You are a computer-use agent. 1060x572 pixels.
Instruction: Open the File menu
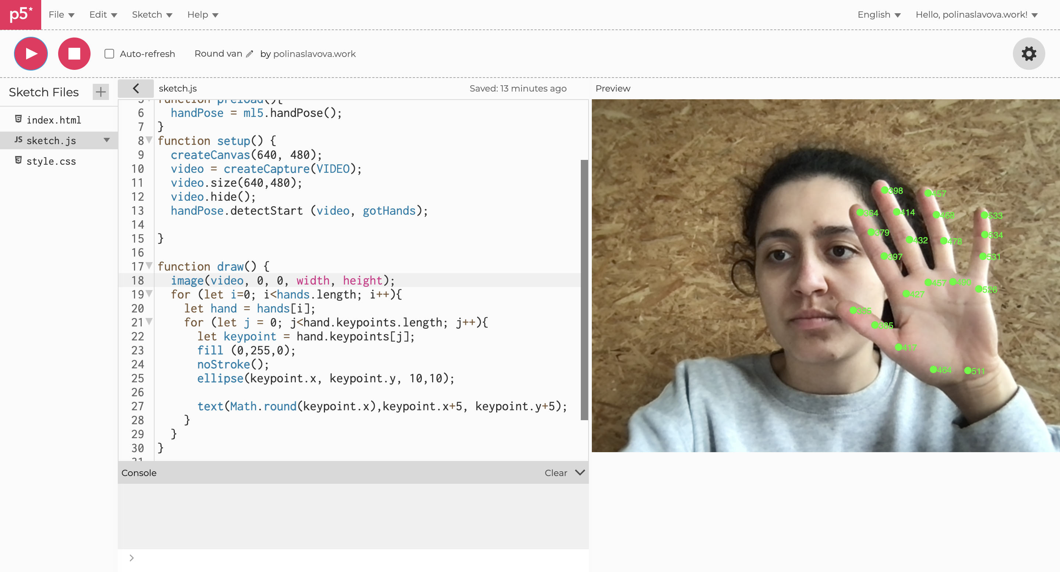point(61,15)
